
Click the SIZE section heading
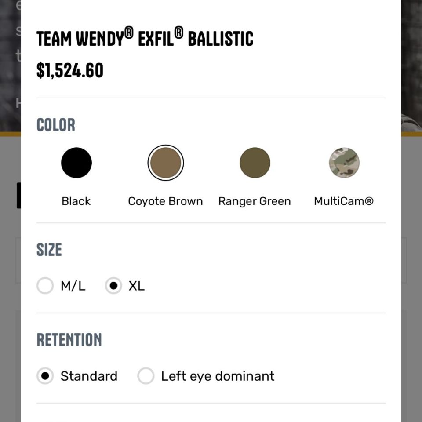(49, 250)
